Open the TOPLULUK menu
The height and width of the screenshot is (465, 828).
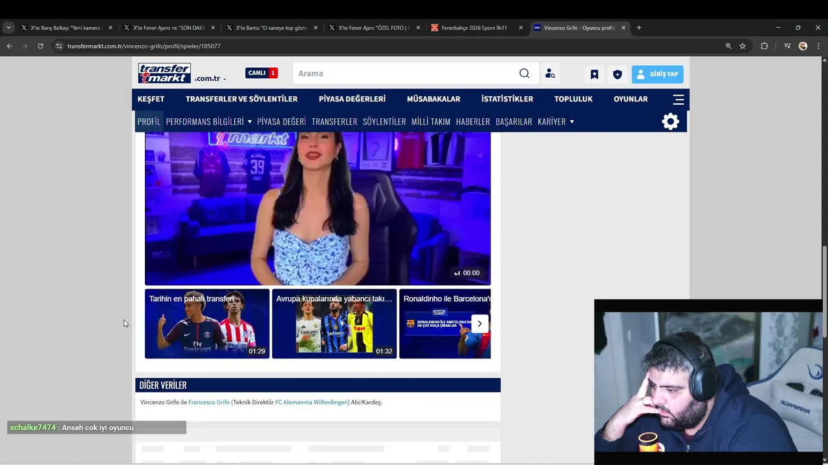[x=573, y=99]
